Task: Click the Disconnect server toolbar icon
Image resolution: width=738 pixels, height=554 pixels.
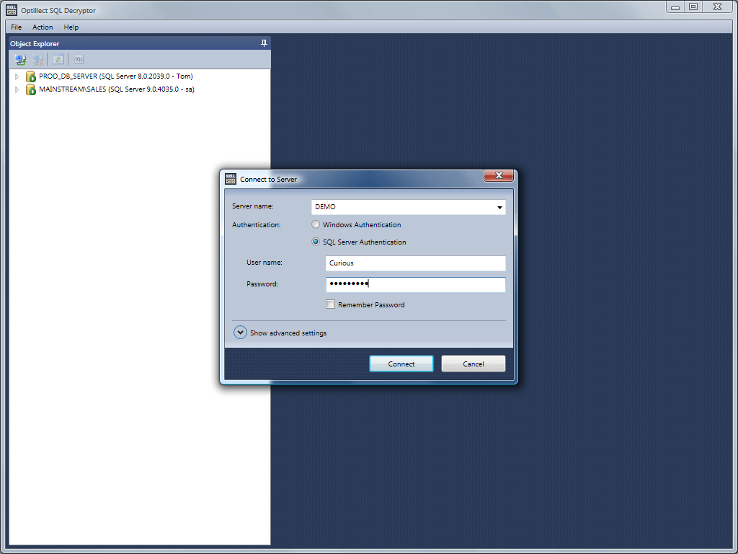Action: [37, 59]
